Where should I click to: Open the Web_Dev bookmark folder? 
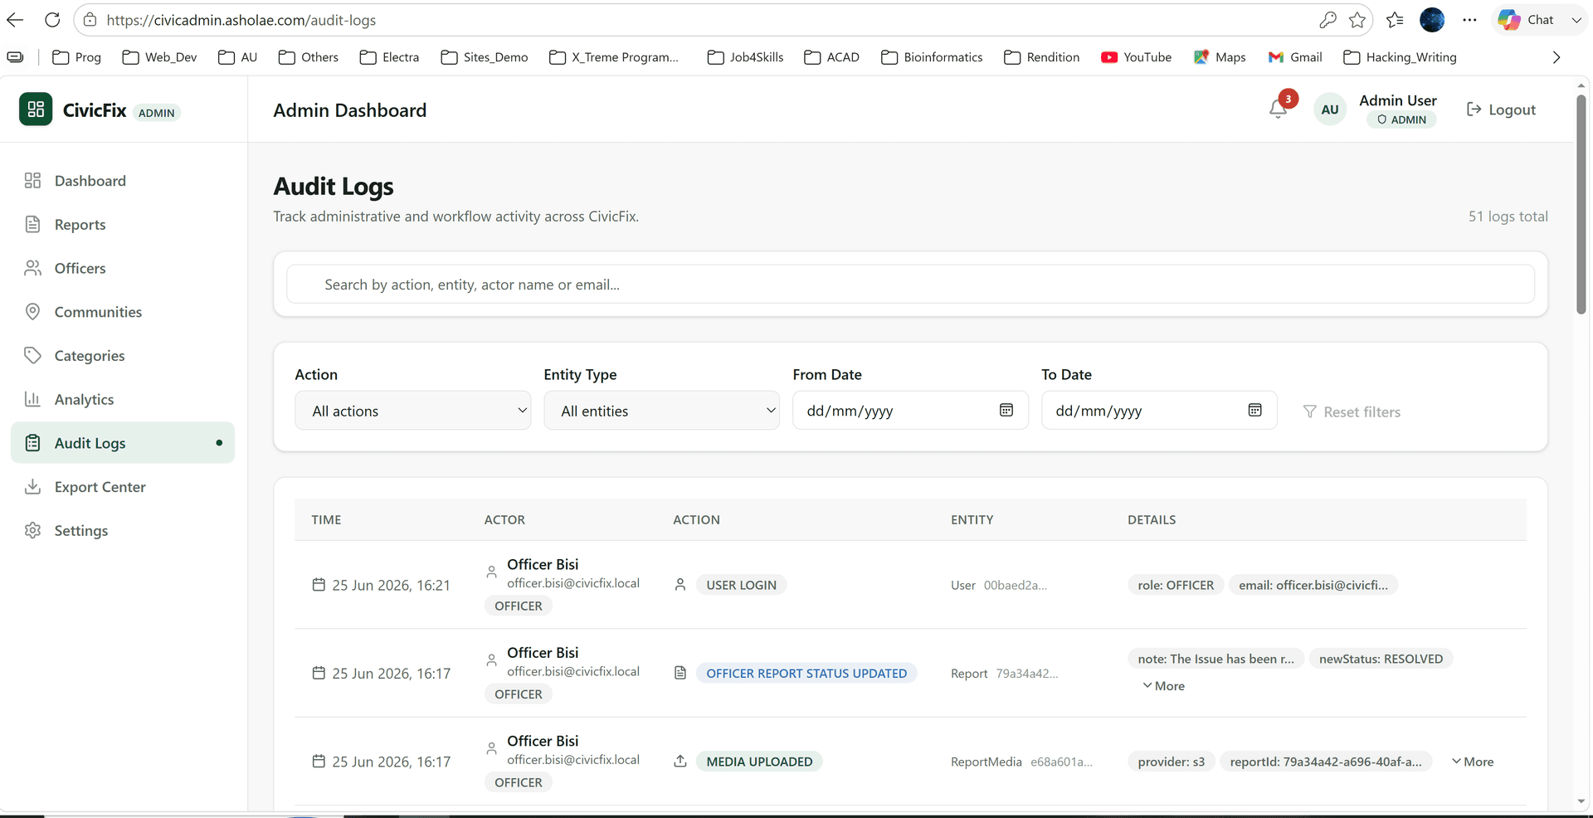[x=159, y=57]
